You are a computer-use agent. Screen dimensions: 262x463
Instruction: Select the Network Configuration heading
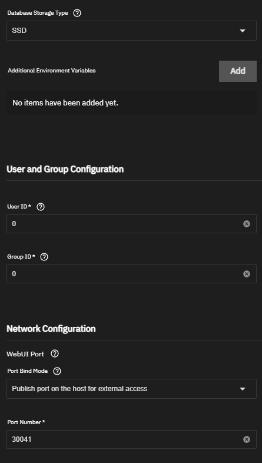pos(51,329)
